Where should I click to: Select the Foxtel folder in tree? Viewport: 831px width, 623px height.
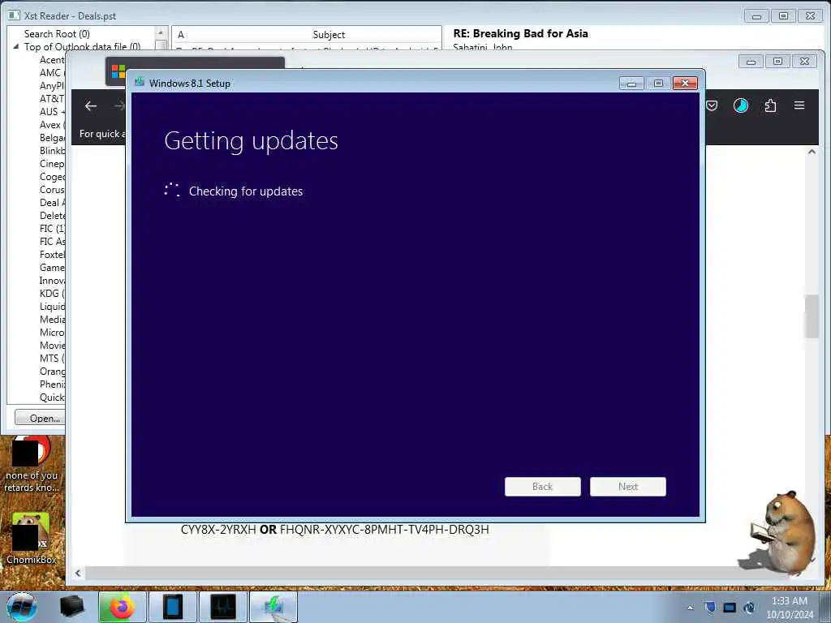tap(51, 254)
